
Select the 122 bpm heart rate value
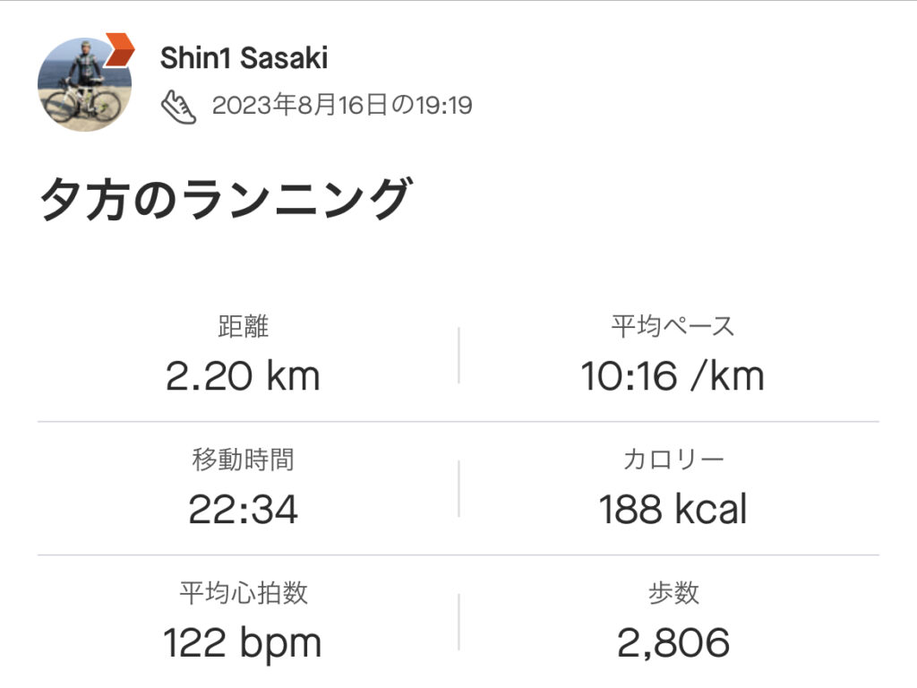(243, 642)
